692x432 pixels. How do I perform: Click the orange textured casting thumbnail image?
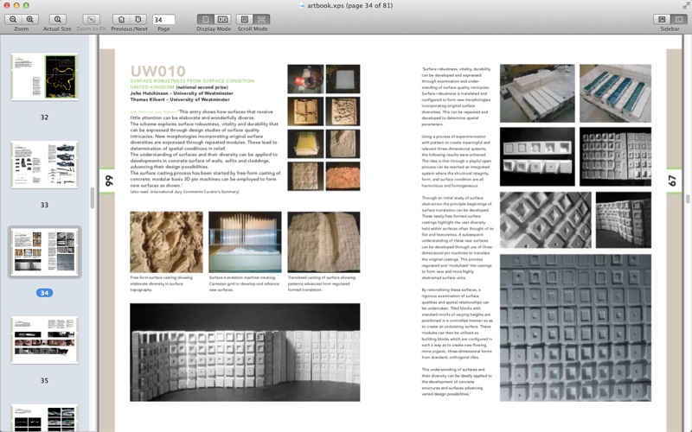tap(343, 176)
